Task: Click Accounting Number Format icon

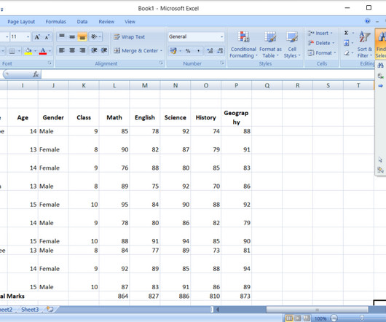Action: (173, 51)
